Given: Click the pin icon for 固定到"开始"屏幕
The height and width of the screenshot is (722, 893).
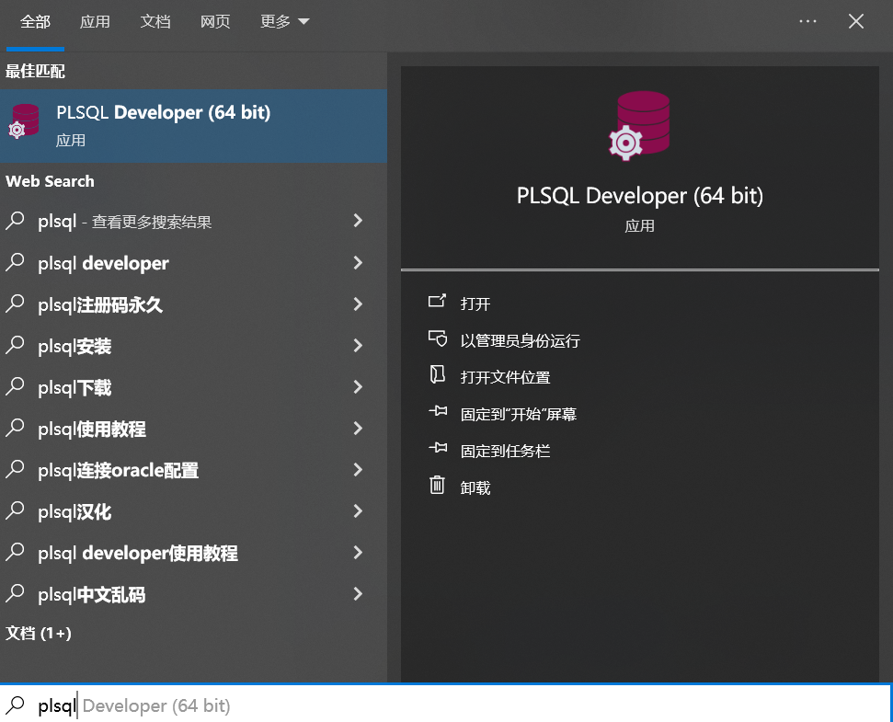Looking at the screenshot, I should click(438, 410).
